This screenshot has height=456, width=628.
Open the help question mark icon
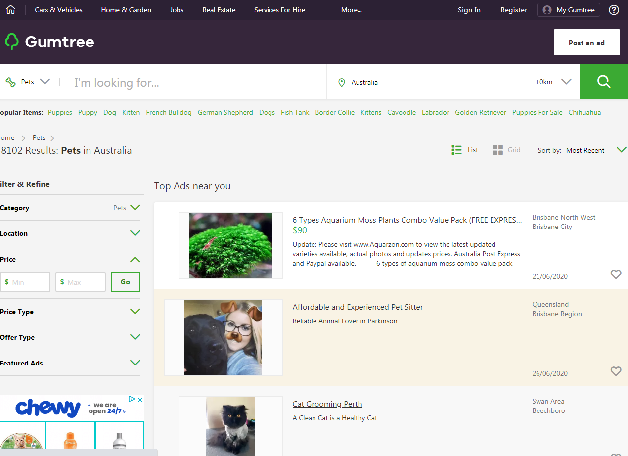pos(614,9)
